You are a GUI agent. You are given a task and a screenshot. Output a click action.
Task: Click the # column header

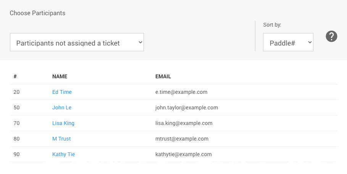click(15, 76)
